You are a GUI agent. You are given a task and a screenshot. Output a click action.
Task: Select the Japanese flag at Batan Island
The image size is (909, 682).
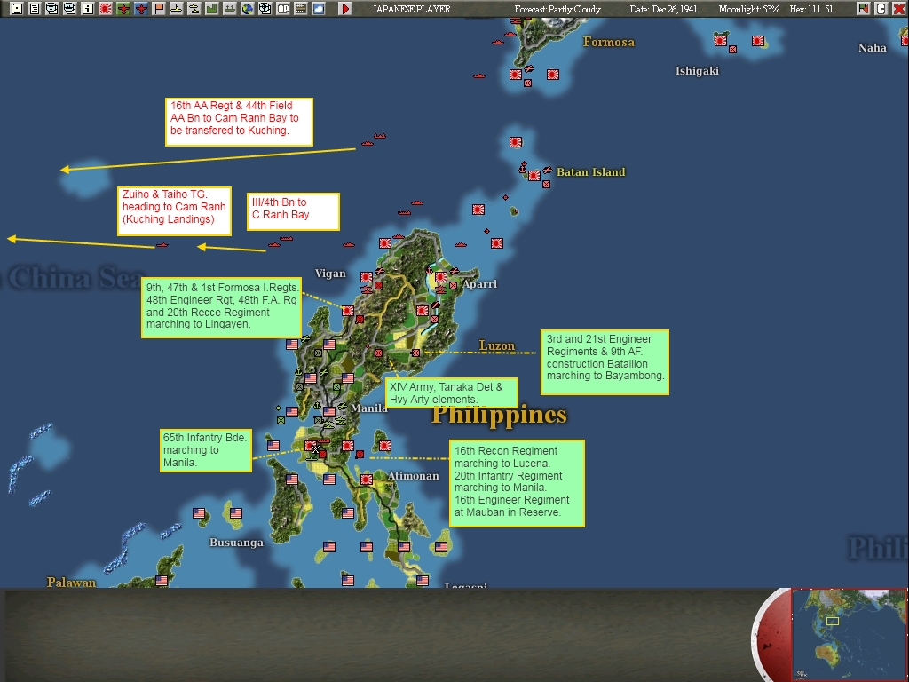click(534, 175)
